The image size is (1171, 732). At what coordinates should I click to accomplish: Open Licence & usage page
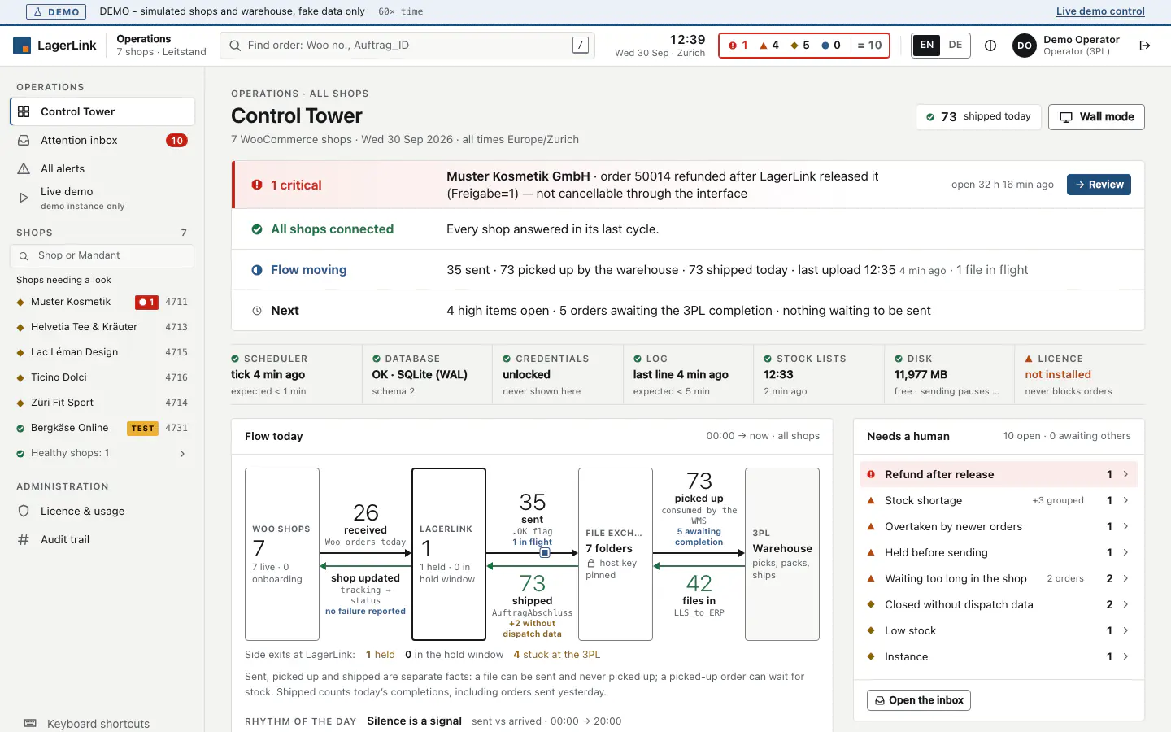102,511
